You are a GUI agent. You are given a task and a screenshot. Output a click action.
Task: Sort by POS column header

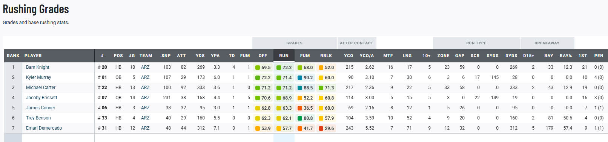click(118, 56)
